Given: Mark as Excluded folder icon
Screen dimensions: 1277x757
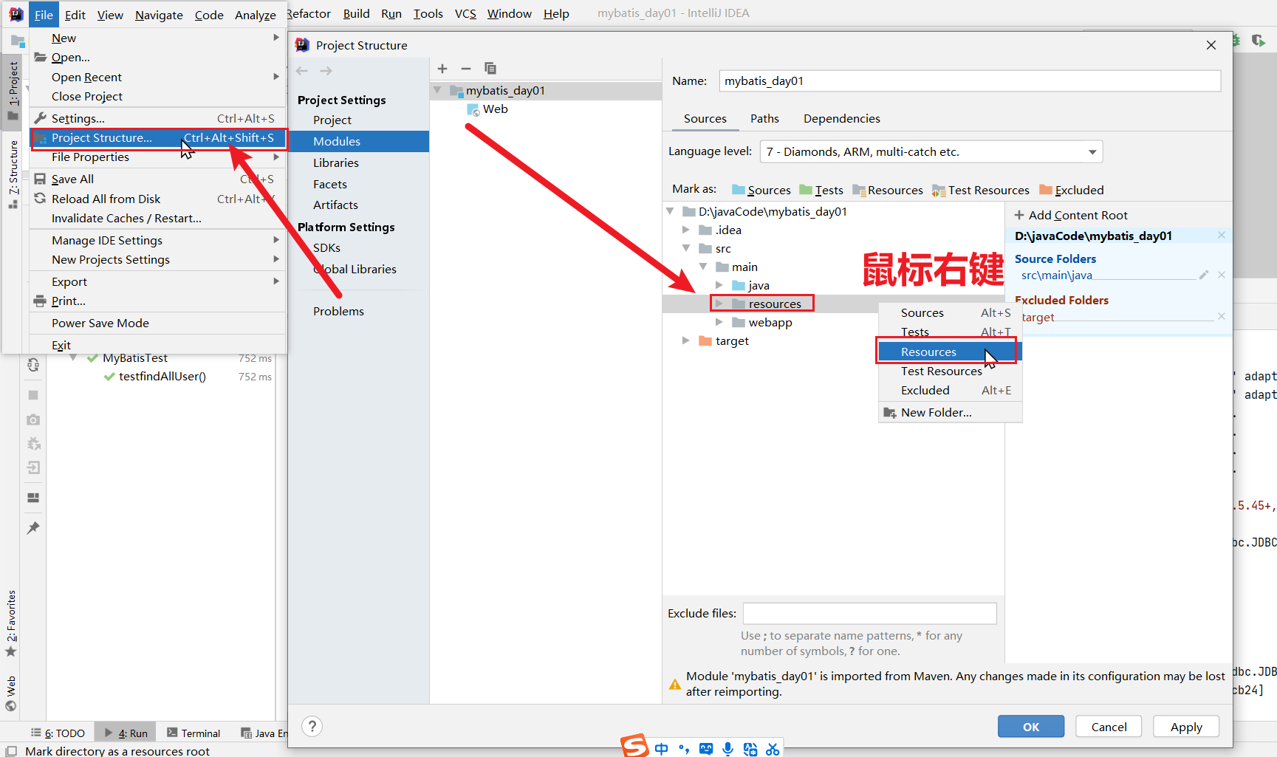Looking at the screenshot, I should tap(1046, 190).
